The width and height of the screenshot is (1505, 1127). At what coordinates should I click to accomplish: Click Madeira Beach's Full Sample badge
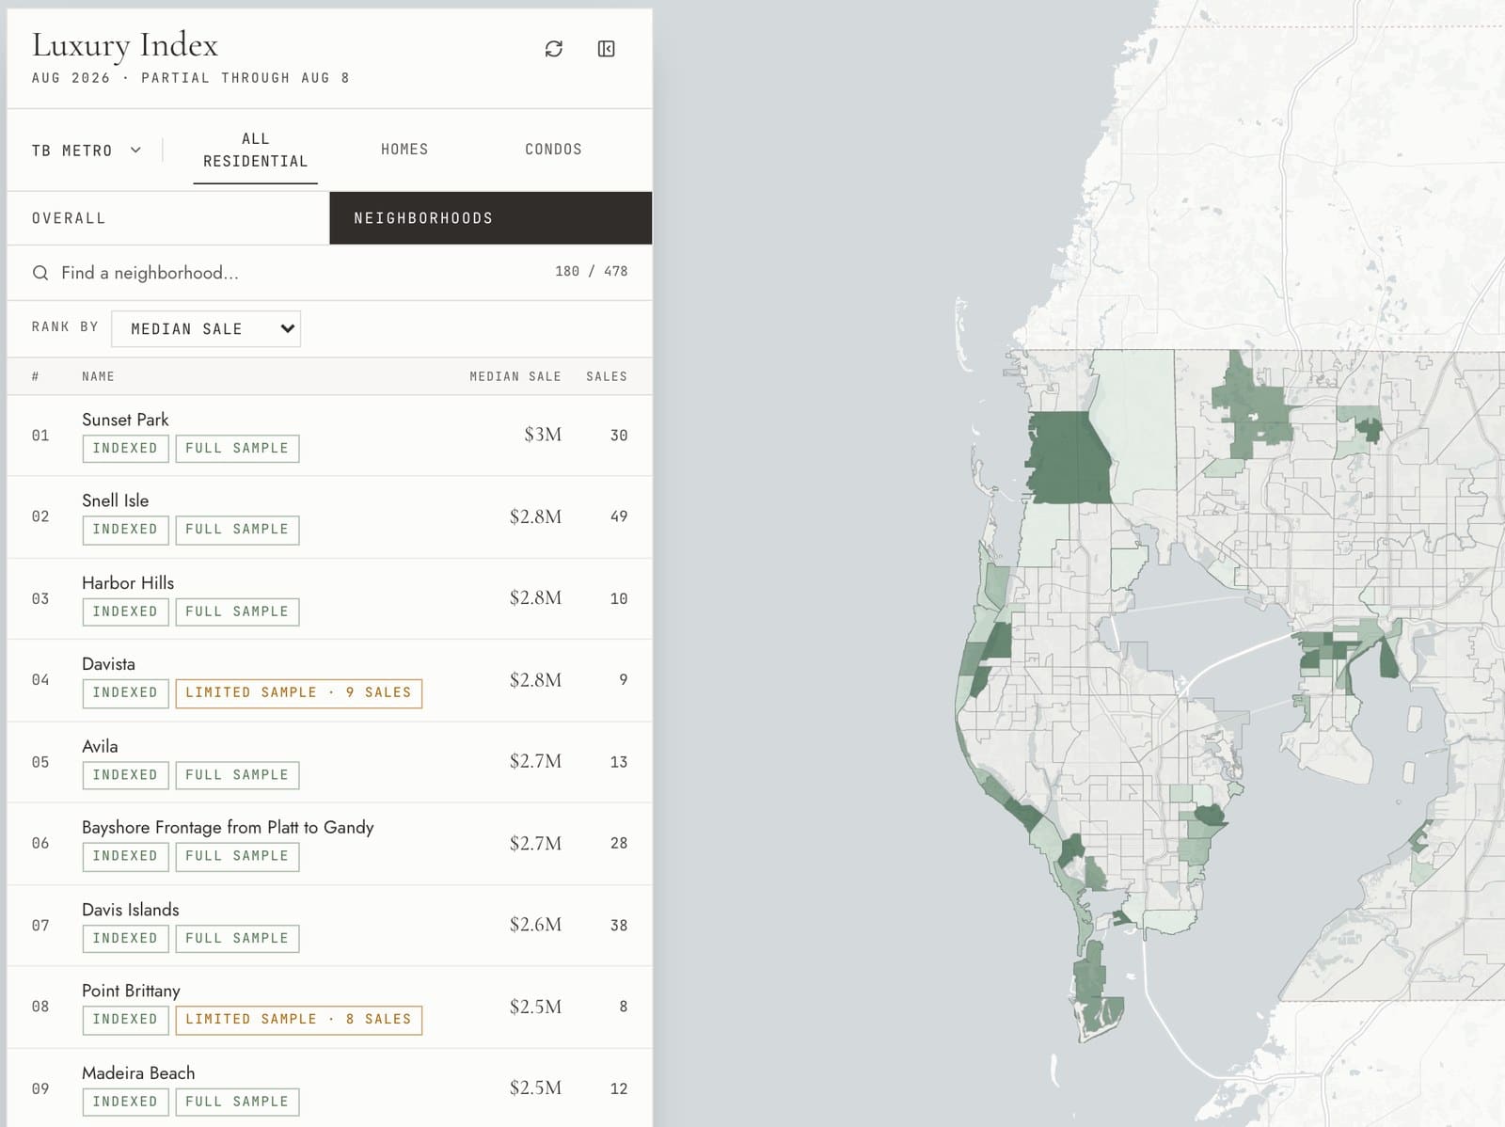coord(237,1102)
